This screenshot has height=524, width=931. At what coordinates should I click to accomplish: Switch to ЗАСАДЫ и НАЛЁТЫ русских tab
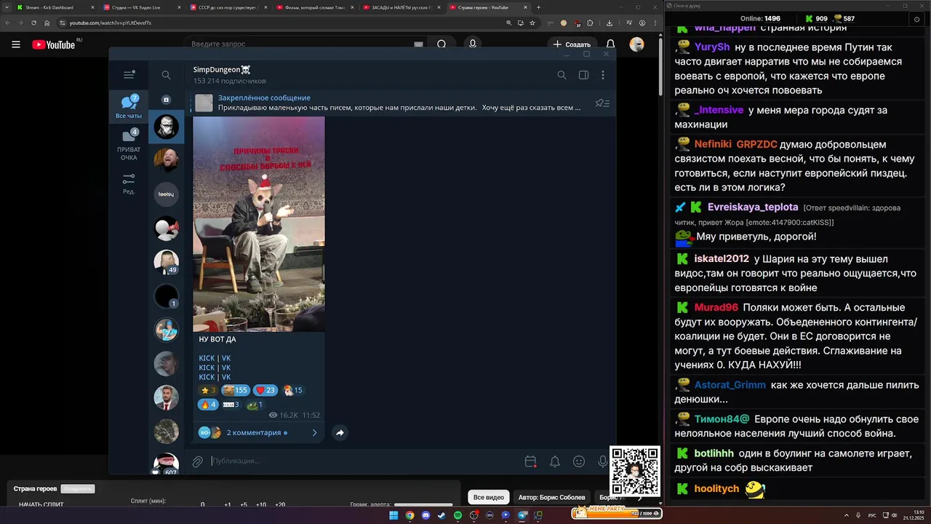(x=401, y=7)
